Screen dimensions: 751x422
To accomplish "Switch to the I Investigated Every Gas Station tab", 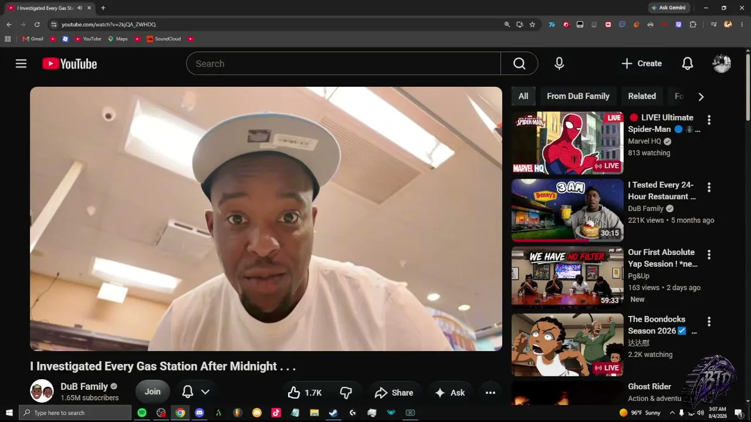I will (46, 8).
